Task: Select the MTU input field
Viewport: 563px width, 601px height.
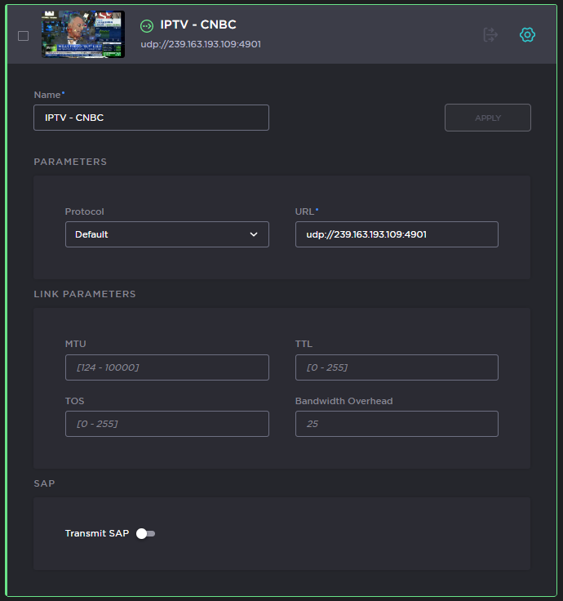Action: (166, 367)
